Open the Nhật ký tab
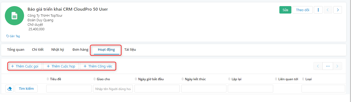This screenshot has height=102, width=351. point(58,49)
